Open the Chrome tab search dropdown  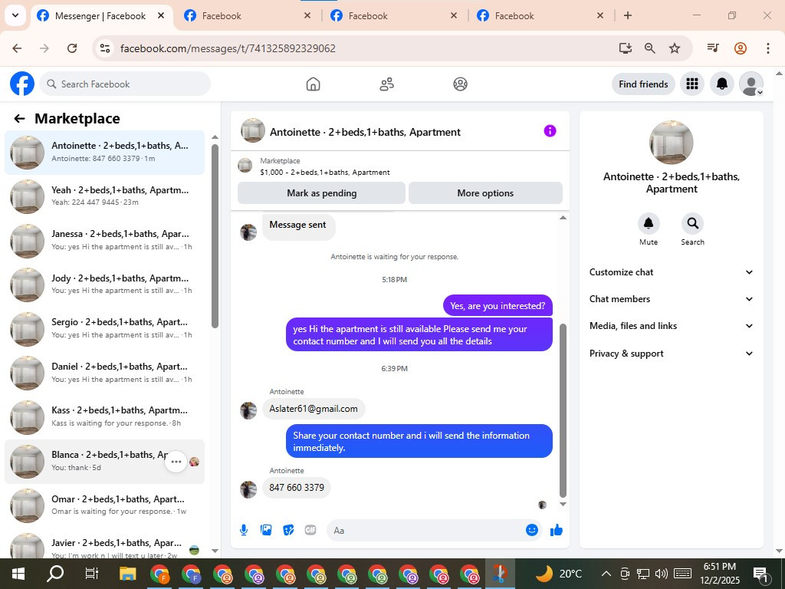pos(15,15)
